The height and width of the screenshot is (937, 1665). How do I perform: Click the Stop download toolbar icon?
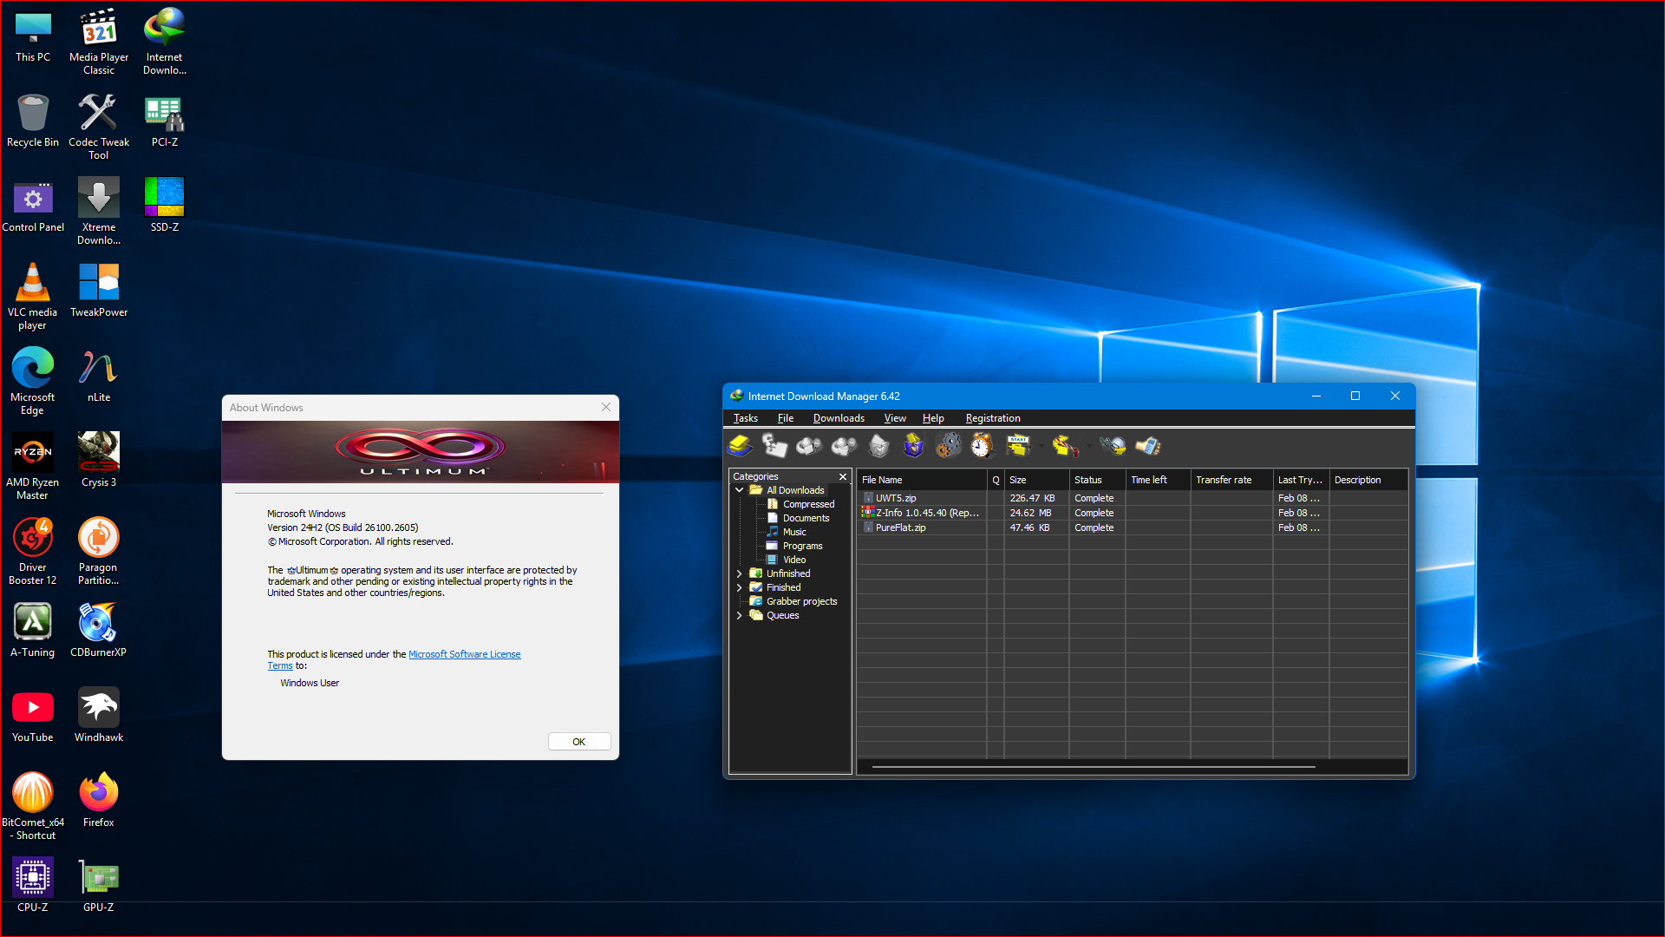coord(809,446)
